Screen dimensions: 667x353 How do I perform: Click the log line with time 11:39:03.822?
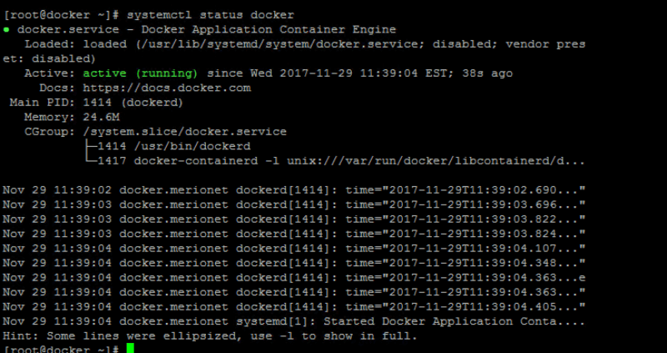pos(294,219)
